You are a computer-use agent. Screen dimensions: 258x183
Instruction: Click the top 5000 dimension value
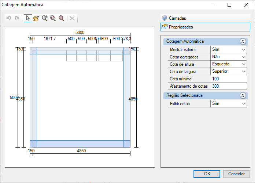80,33
